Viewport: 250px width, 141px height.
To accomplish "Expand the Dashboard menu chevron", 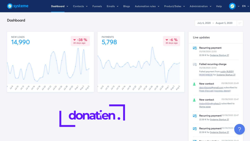I will (x=67, y=6).
